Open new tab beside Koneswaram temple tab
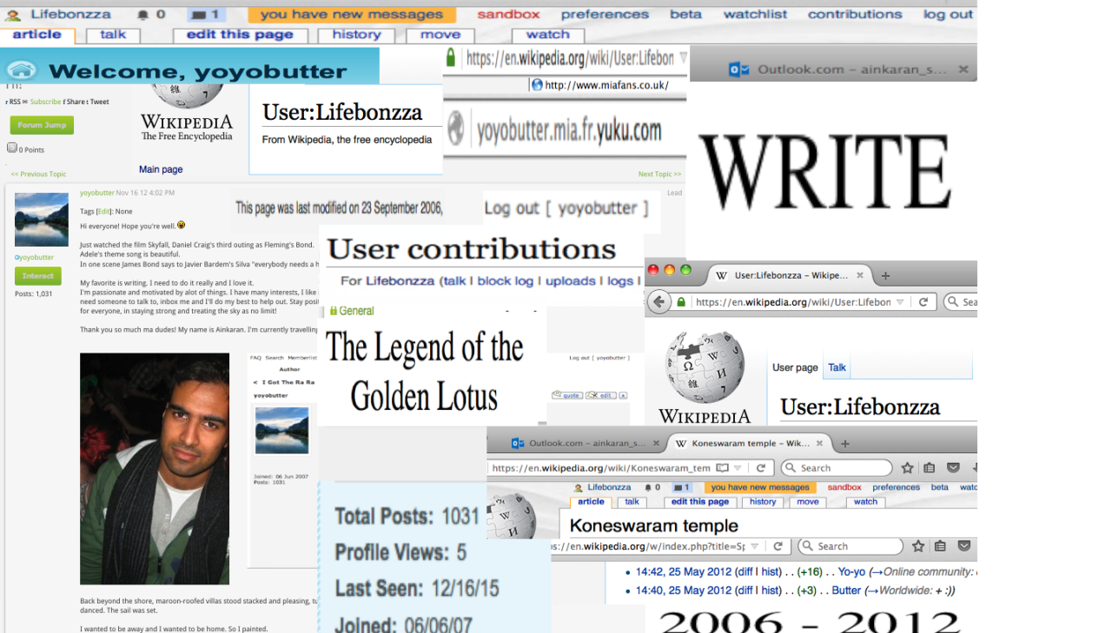 844,443
